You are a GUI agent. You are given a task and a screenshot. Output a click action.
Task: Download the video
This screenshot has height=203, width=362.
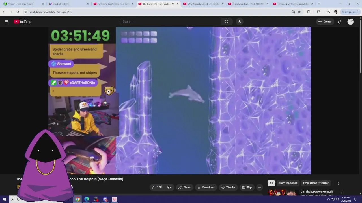(206, 187)
